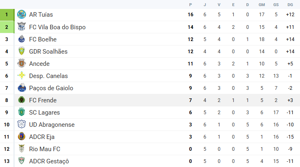Click the GM goals scored column header
The height and width of the screenshot is (167, 300).
pos(262,4)
